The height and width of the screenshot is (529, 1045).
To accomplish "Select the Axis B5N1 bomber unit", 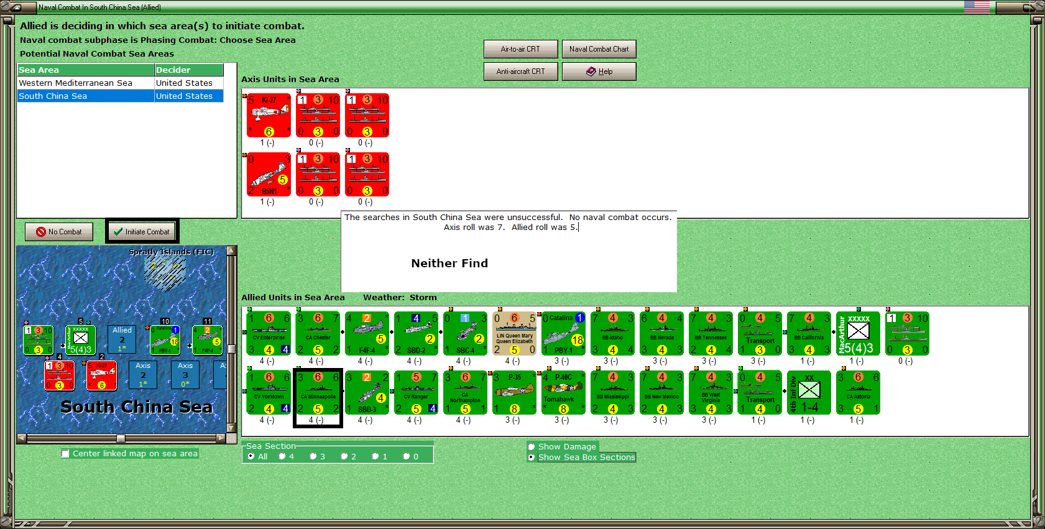I will [x=269, y=175].
